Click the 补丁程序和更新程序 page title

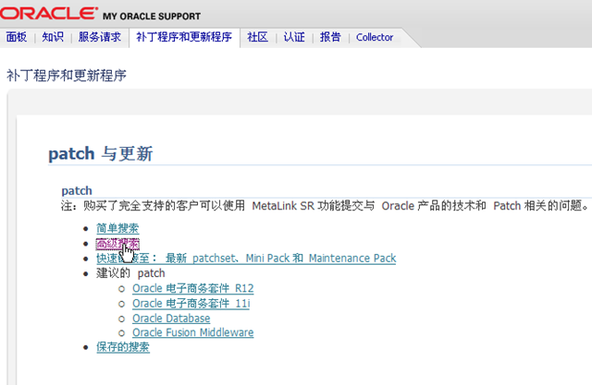click(66, 75)
